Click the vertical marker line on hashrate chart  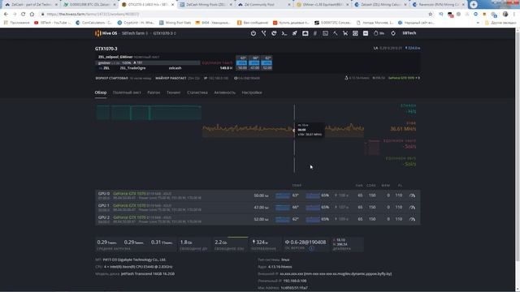coord(294,139)
